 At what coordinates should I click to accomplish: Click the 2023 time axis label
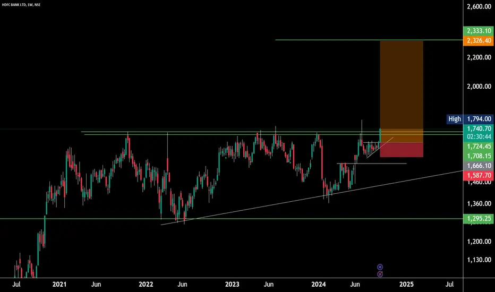pos(232,285)
